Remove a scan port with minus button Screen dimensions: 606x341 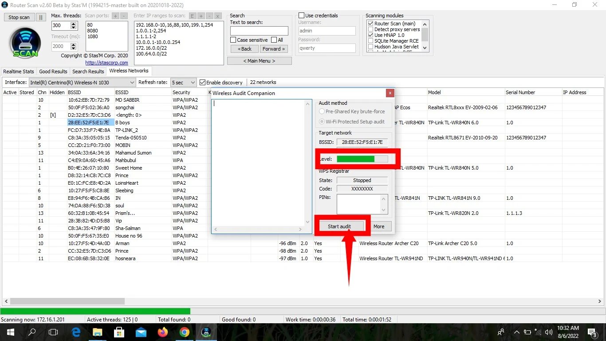[124, 16]
